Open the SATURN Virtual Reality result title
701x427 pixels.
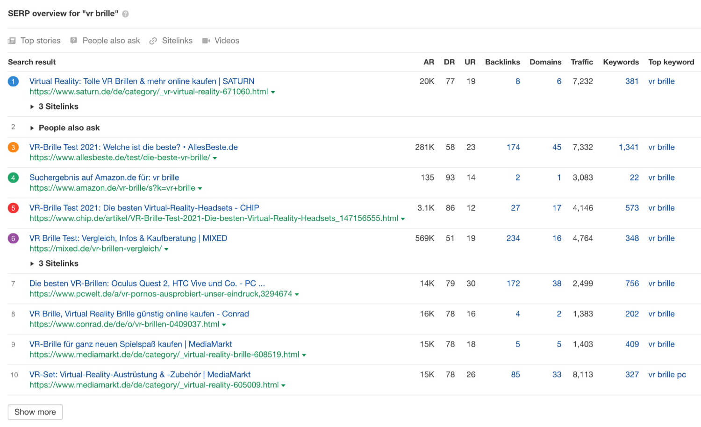[142, 81]
